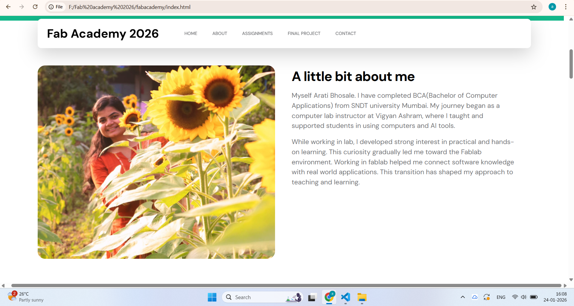Reload the page with the refresh icon
The height and width of the screenshot is (306, 574).
pyautogui.click(x=35, y=7)
